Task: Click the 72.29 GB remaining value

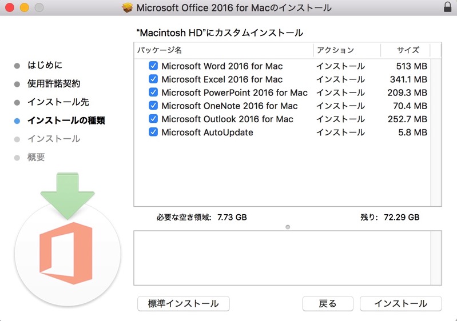Action: 402,217
